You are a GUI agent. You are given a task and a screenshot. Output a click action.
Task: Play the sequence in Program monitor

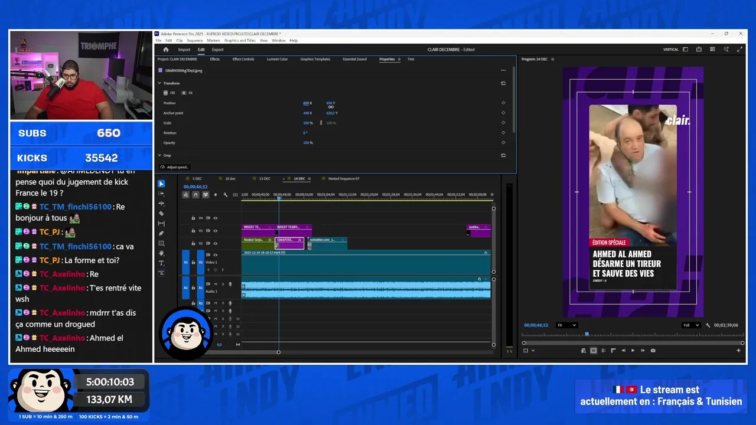click(633, 351)
